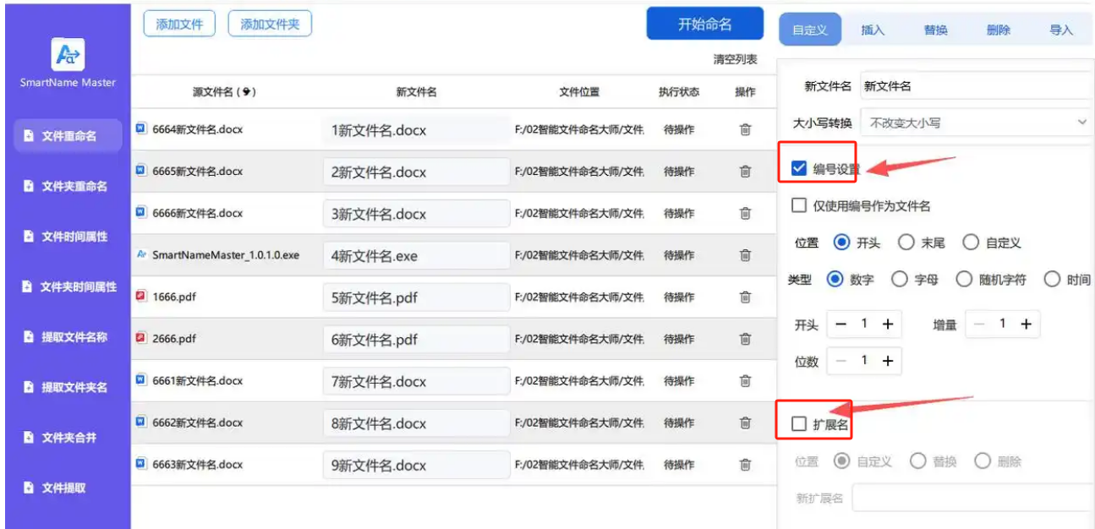Click the PDF icon beside 1666.pdf
This screenshot has height=529, width=1095.
141,297
